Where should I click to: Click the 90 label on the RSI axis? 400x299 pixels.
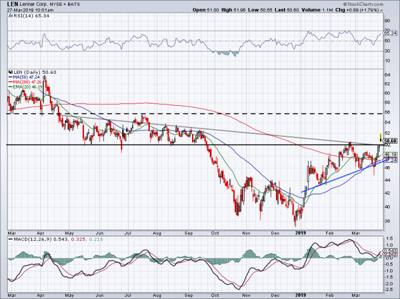click(387, 21)
